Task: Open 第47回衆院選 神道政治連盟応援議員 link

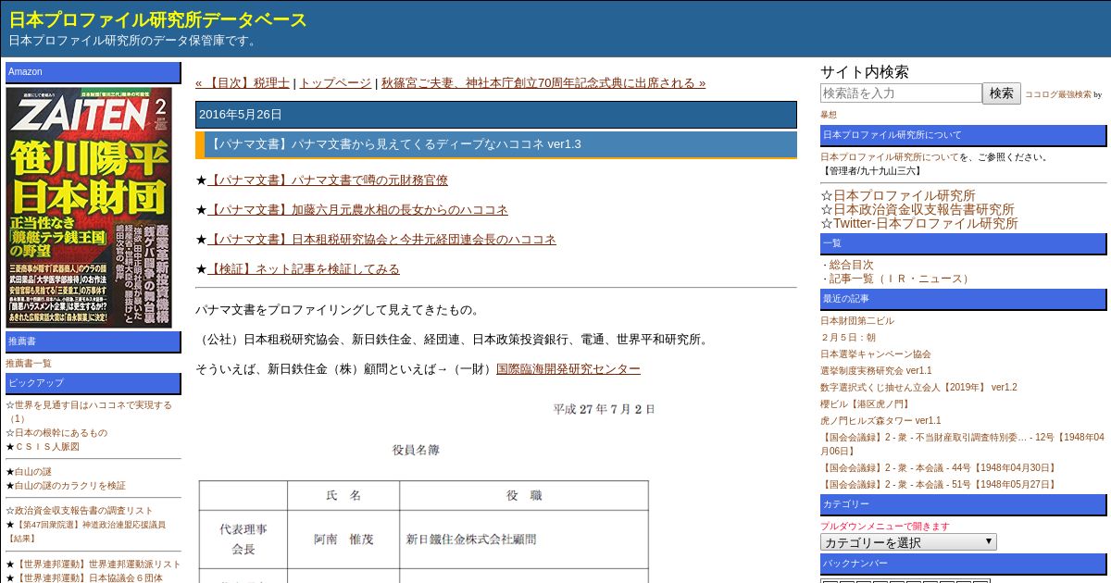Action: pyautogui.click(x=86, y=531)
